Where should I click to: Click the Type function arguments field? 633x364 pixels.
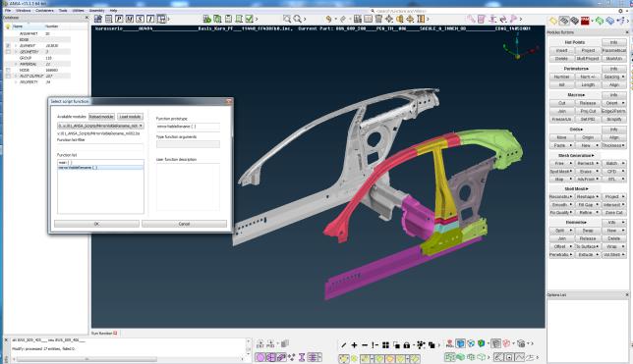point(188,144)
